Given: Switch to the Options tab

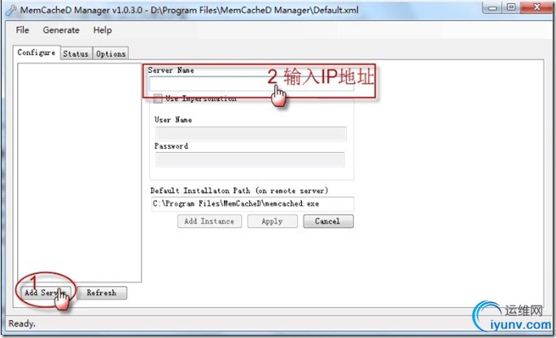Looking at the screenshot, I should tap(111, 54).
